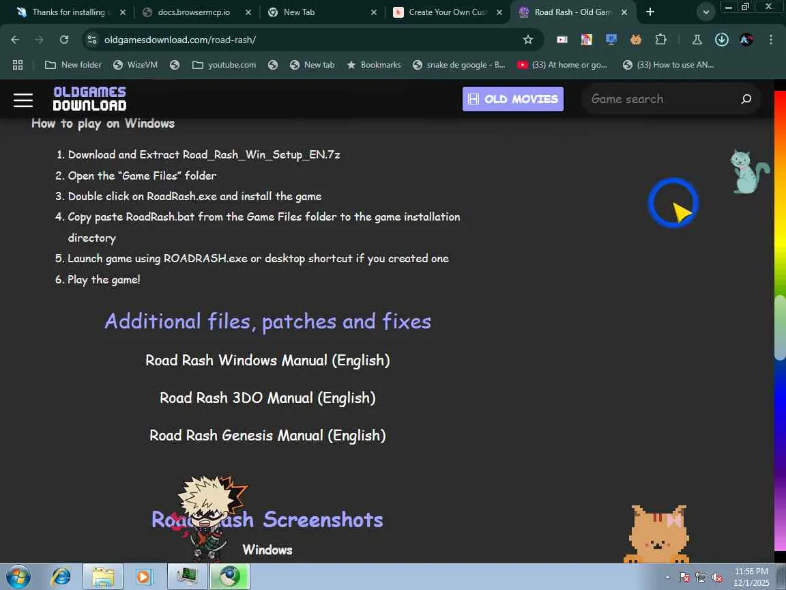This screenshot has width=786, height=590.
Task: Go back to the previous page
Action: pos(15,40)
